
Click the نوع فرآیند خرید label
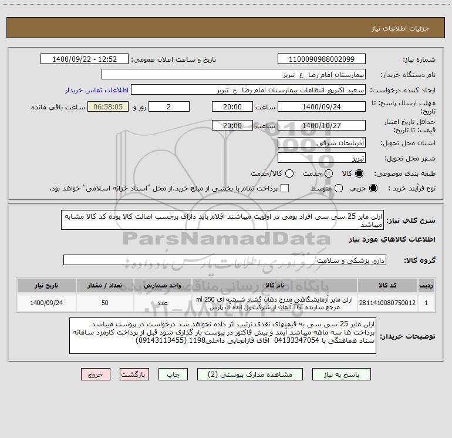pos(411,188)
